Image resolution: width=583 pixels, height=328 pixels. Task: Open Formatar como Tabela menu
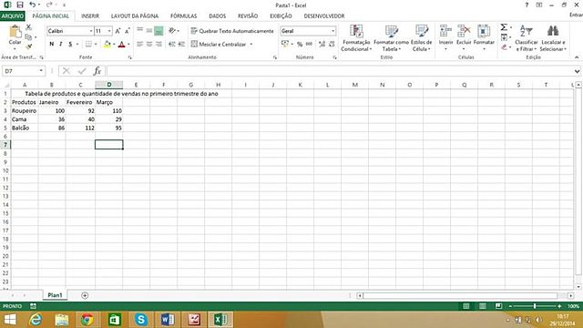[391, 38]
